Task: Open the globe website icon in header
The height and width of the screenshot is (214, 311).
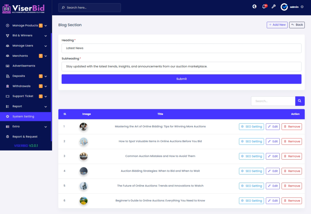Action: point(255,7)
